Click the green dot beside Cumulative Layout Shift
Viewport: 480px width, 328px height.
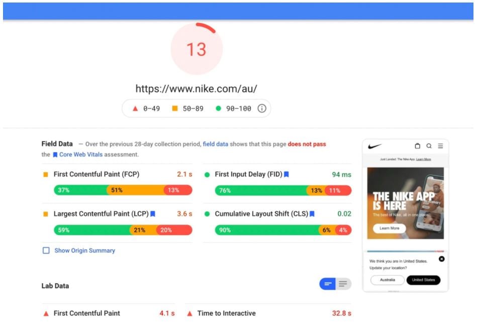click(207, 214)
